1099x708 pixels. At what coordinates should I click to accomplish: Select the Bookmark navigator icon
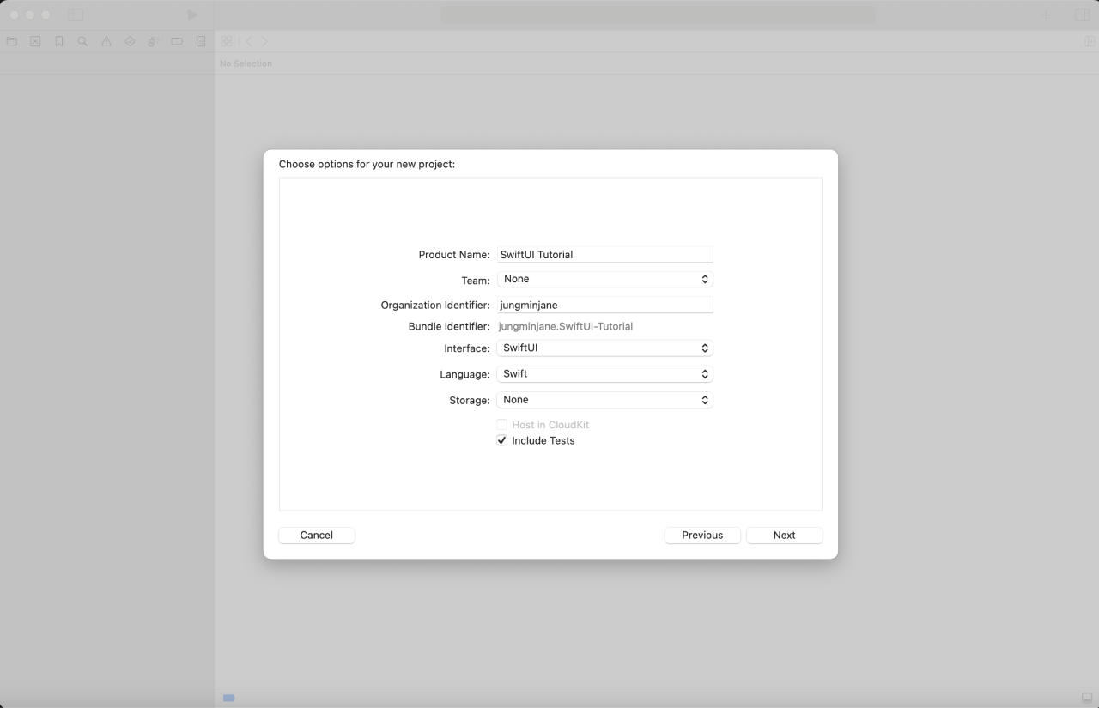(59, 41)
